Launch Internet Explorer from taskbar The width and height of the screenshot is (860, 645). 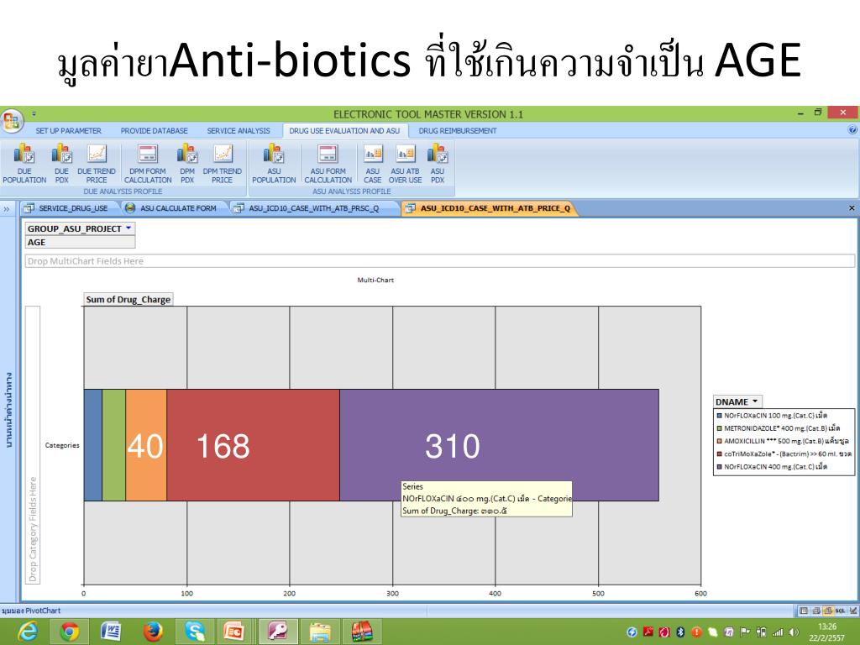click(28, 632)
